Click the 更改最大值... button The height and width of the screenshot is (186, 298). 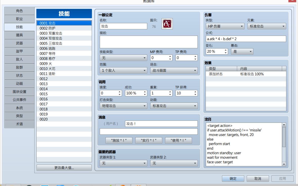point(64,168)
